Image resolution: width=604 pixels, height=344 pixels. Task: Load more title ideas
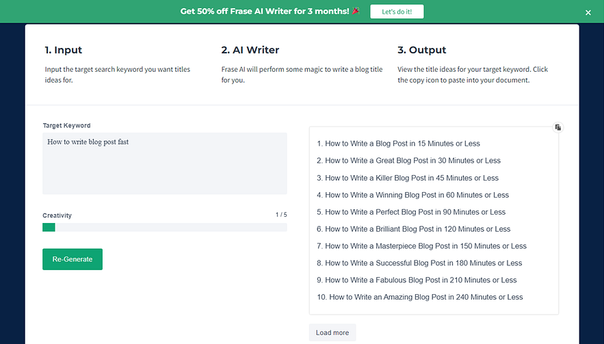pos(332,333)
